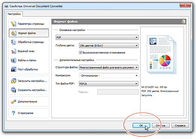The height and width of the screenshot is (139, 196).
Task: Open the Глубина цвета dropdown
Action: [109, 46]
